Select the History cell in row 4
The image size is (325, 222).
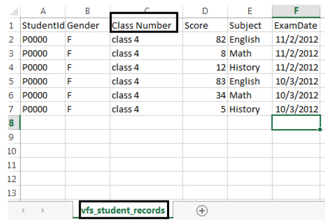[x=249, y=67]
